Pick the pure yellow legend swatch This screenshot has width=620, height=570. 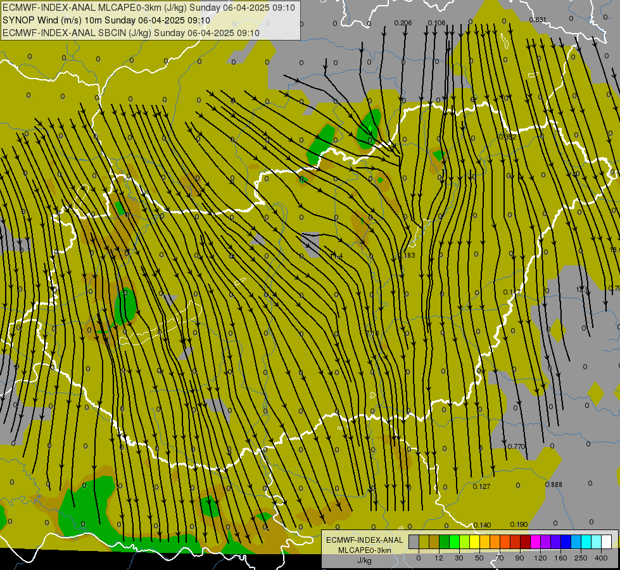coord(475,542)
